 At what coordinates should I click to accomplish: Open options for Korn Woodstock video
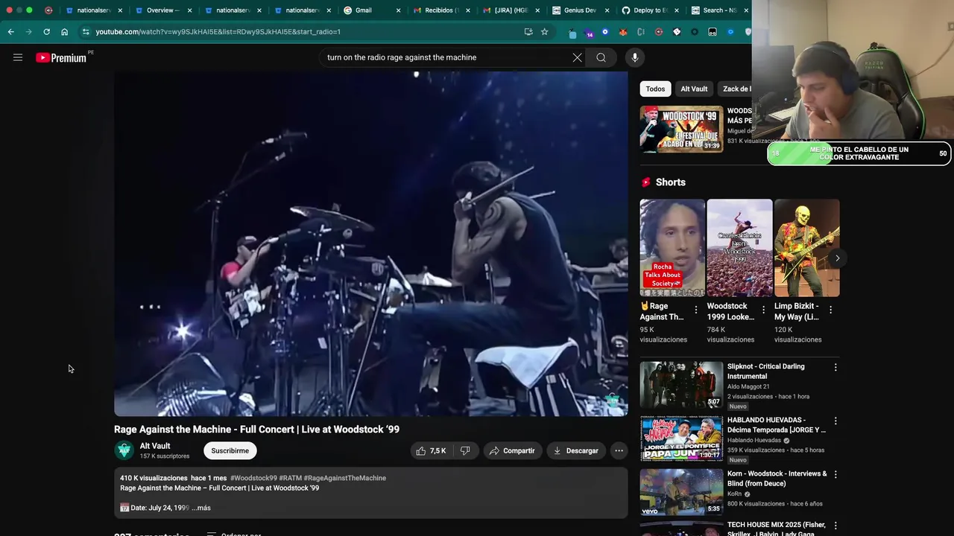point(835,474)
